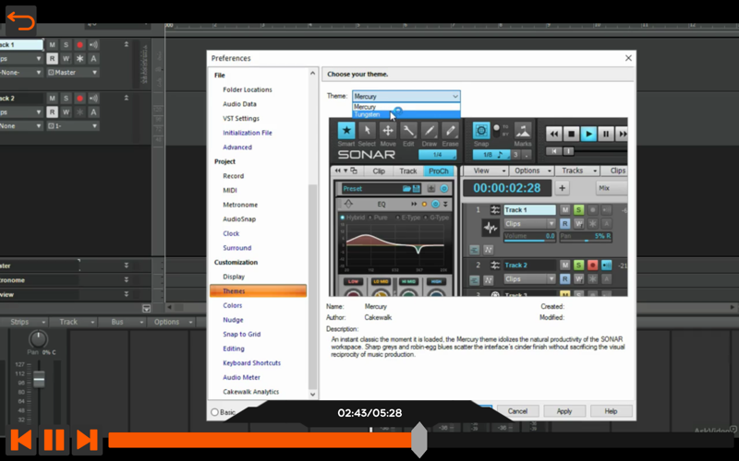This screenshot has width=739, height=461.
Task: Click the video progress slider handle
Action: point(419,440)
